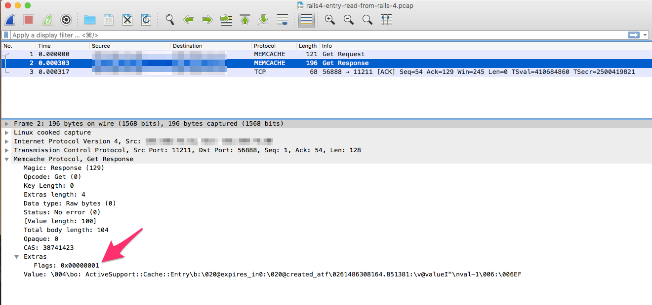Zoom in on packet text

pos(330,20)
